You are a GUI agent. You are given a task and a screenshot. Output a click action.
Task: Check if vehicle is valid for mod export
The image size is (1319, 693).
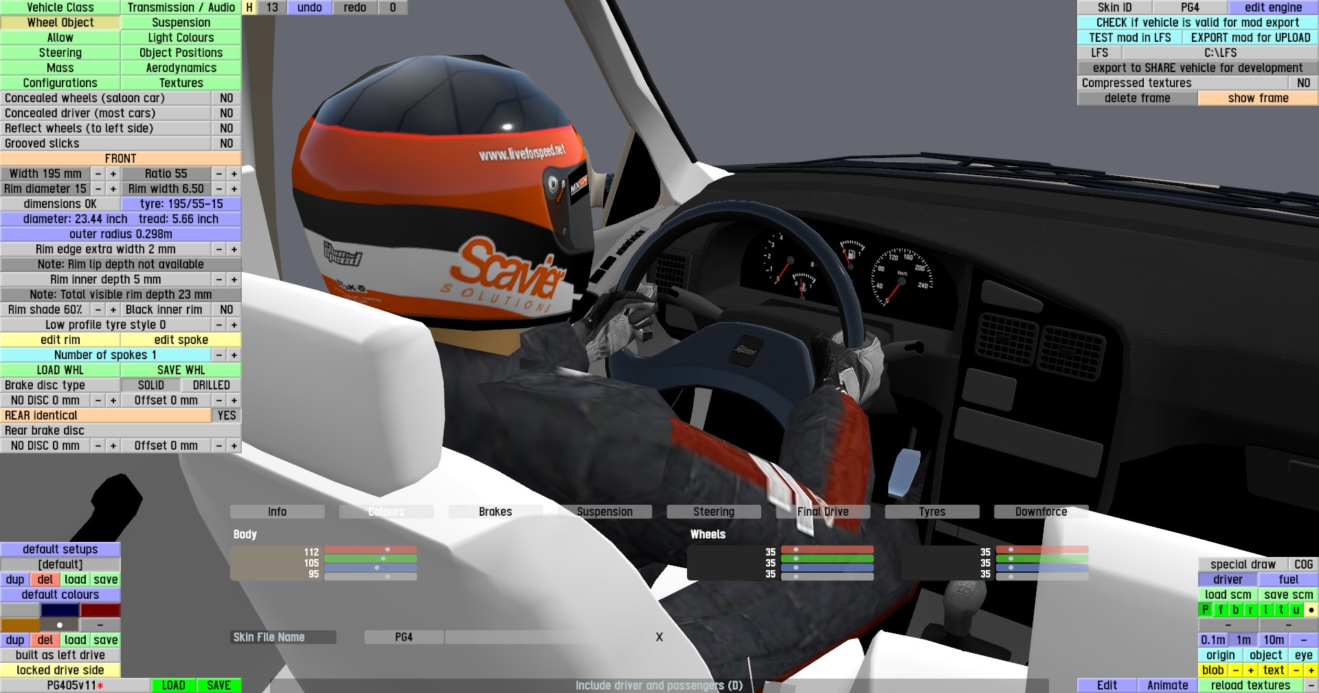1198,23
